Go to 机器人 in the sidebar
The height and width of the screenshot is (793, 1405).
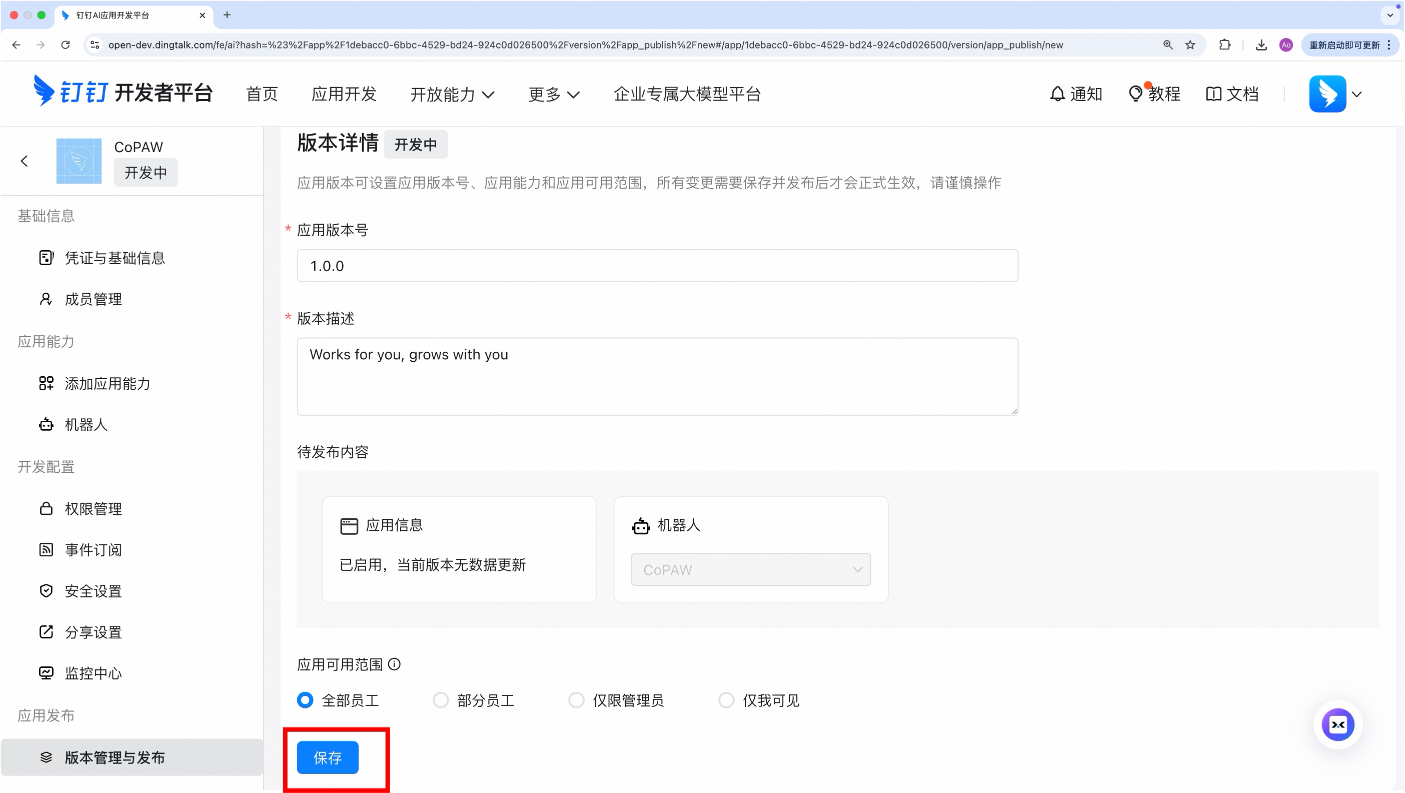point(86,424)
